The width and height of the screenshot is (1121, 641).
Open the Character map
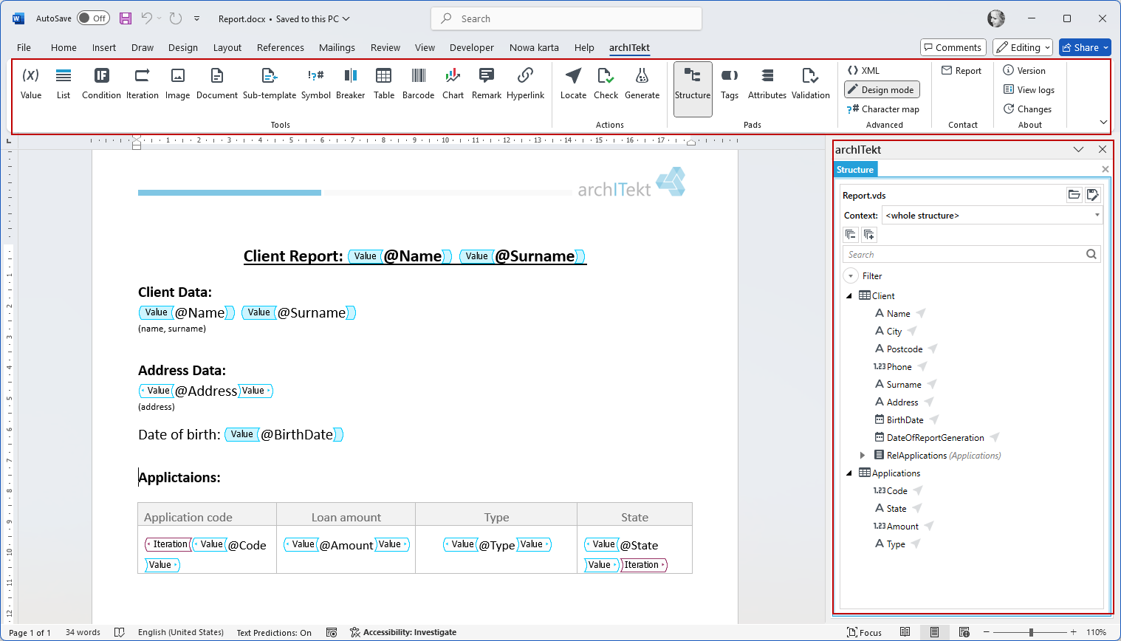[883, 109]
